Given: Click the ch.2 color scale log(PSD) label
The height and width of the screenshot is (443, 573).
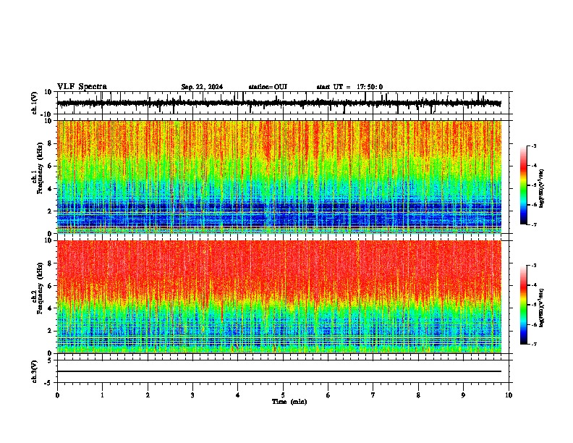Looking at the screenshot, I should click(543, 308).
